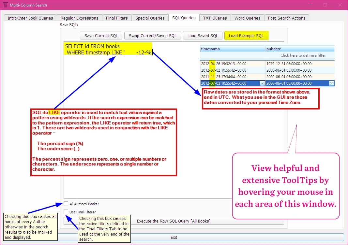This screenshot has width=348, height=245.
Task: Select timestamp cell 2012-04-26 19:32:13+00:00
Action: pyautogui.click(x=233, y=64)
